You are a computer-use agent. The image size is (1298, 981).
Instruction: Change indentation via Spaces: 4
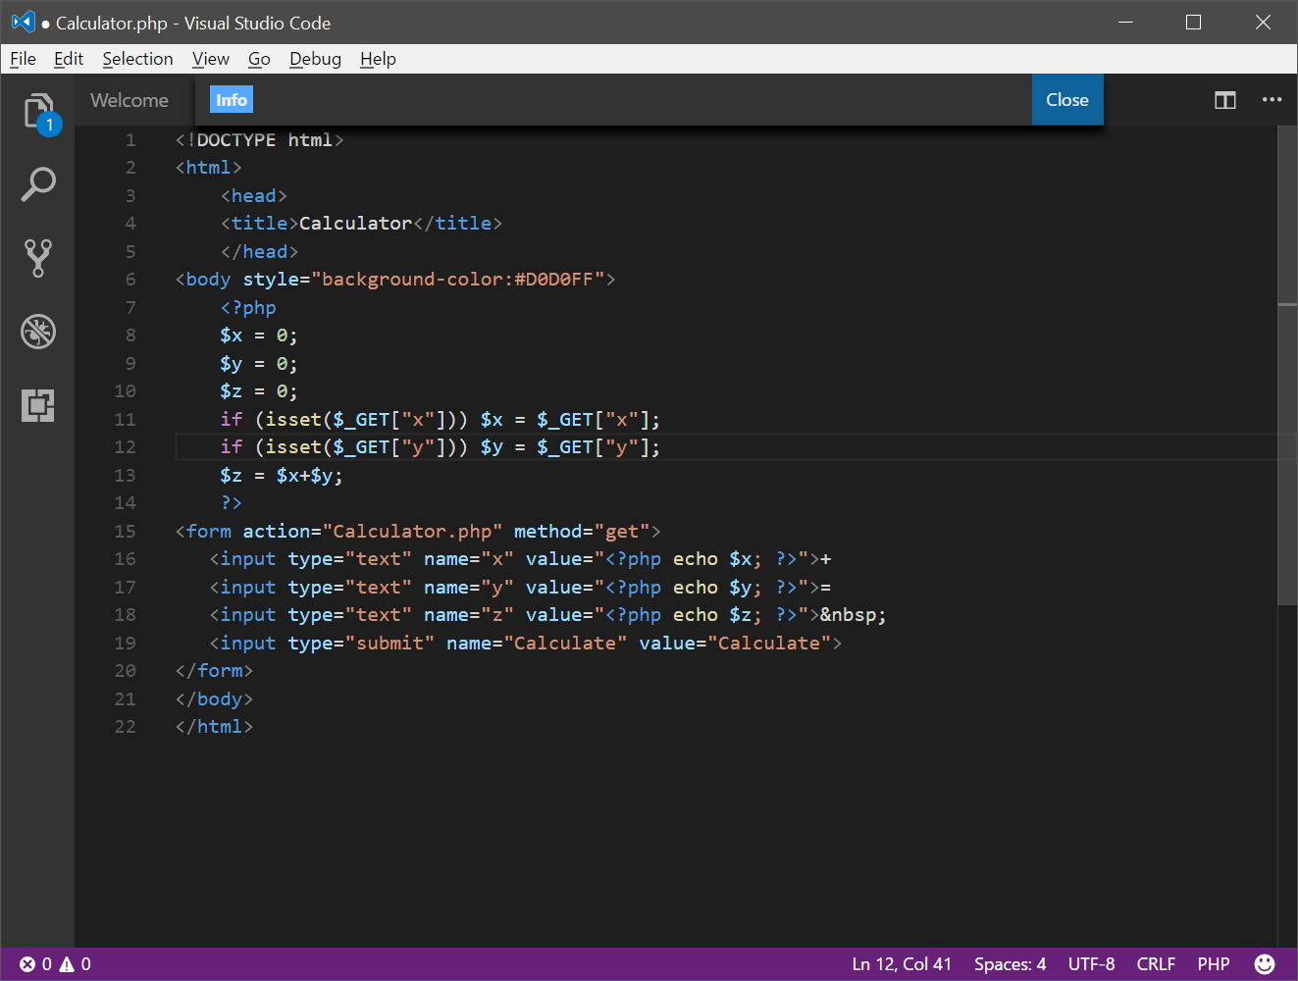tap(1010, 964)
